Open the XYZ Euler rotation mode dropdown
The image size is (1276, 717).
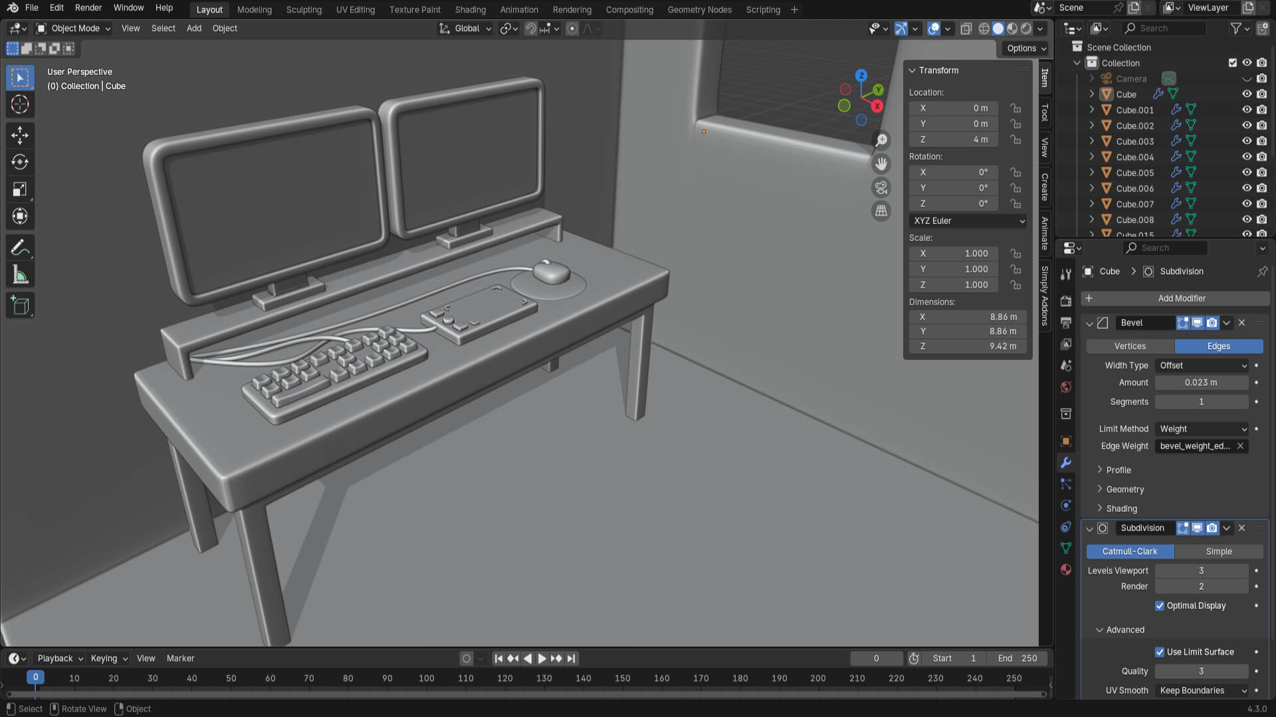(968, 221)
